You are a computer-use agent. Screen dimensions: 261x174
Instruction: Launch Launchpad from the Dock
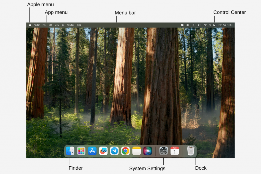pos(81,151)
